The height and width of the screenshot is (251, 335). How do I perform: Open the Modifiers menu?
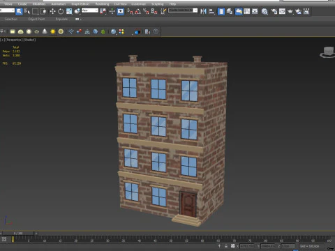(x=39, y=3)
